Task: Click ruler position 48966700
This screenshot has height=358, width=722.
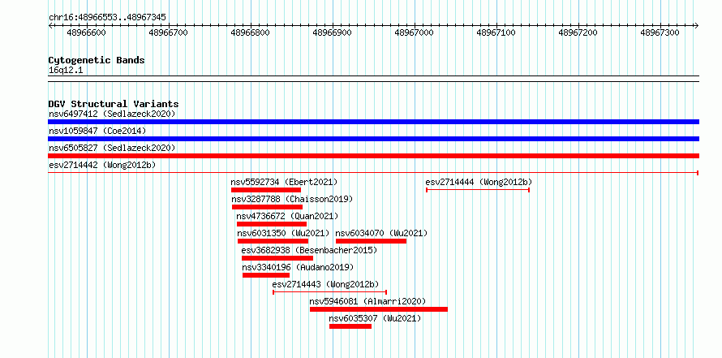Action: coord(168,32)
